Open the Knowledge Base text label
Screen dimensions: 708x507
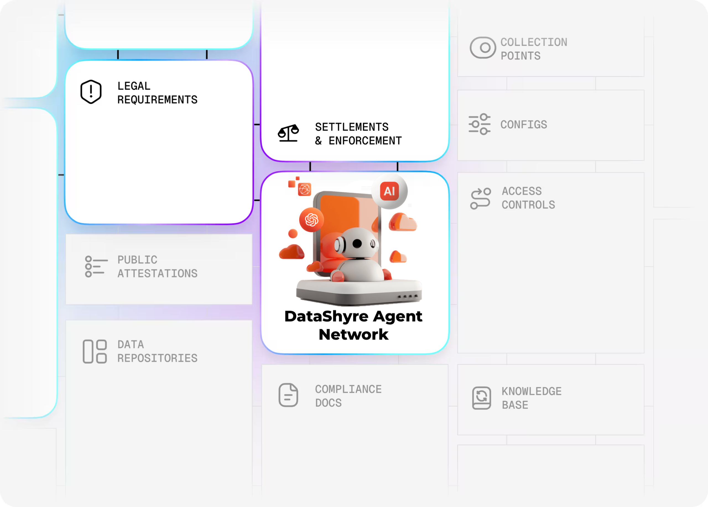(532, 398)
